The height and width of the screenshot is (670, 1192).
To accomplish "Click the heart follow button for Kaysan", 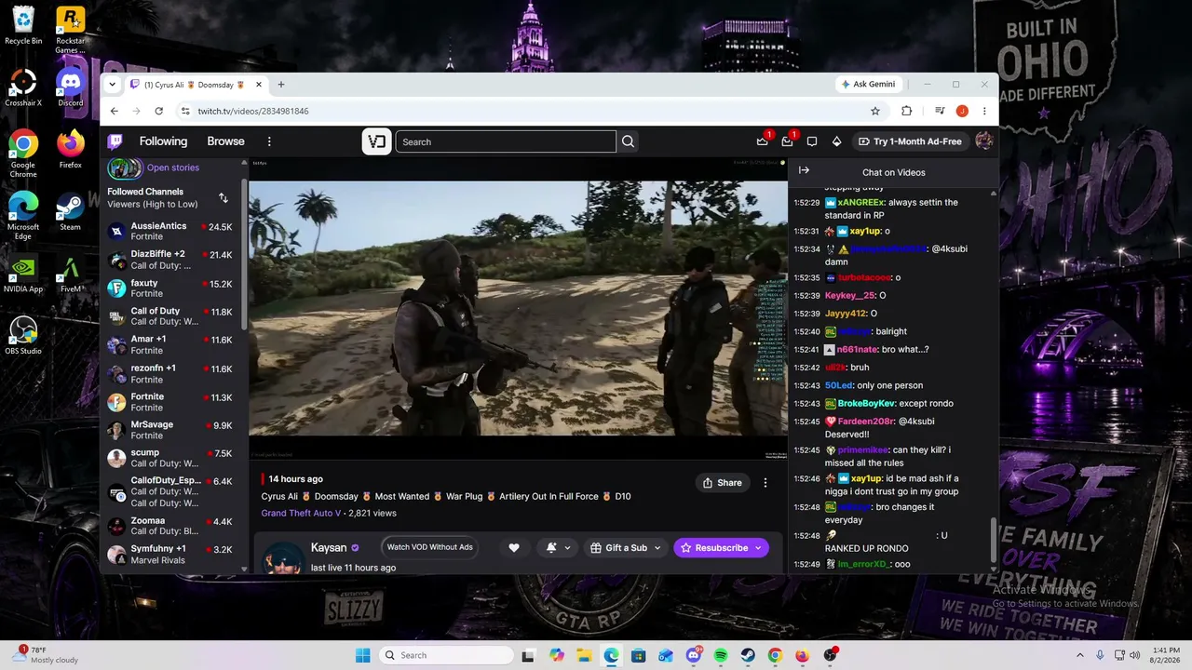I will pos(513,548).
